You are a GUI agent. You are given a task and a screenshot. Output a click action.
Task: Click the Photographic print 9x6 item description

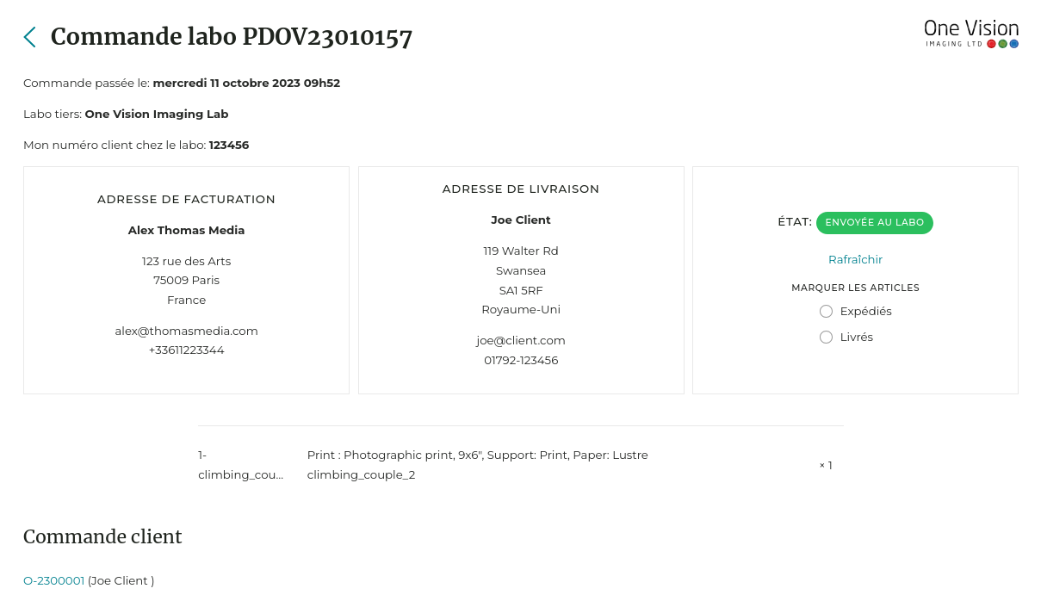[x=478, y=455]
